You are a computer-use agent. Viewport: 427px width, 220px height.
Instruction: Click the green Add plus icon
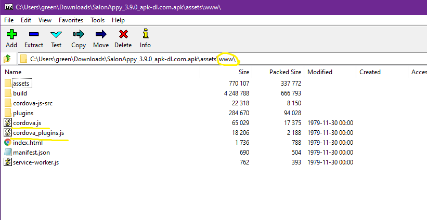point(11,34)
